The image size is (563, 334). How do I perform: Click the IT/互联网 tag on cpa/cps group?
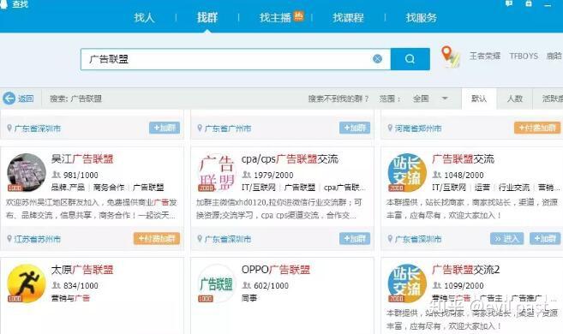259,188
